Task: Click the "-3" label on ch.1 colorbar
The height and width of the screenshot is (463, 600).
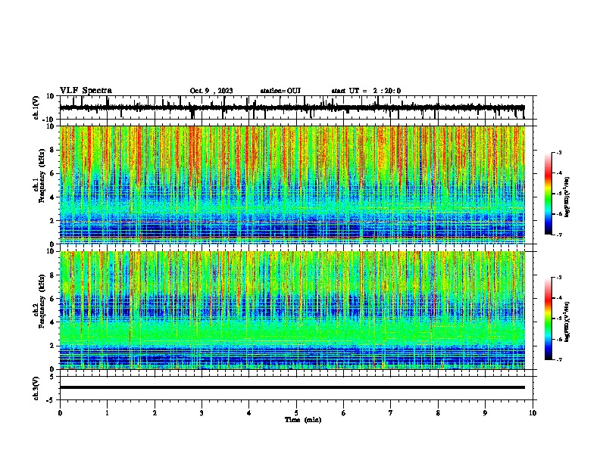Action: click(559, 153)
